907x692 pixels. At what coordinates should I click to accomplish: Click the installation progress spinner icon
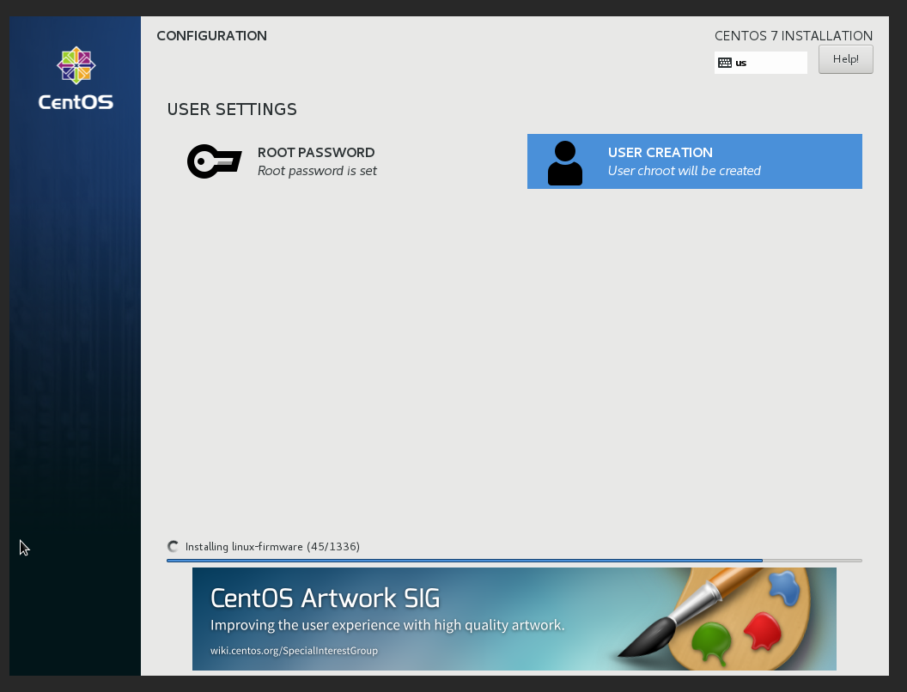(173, 546)
